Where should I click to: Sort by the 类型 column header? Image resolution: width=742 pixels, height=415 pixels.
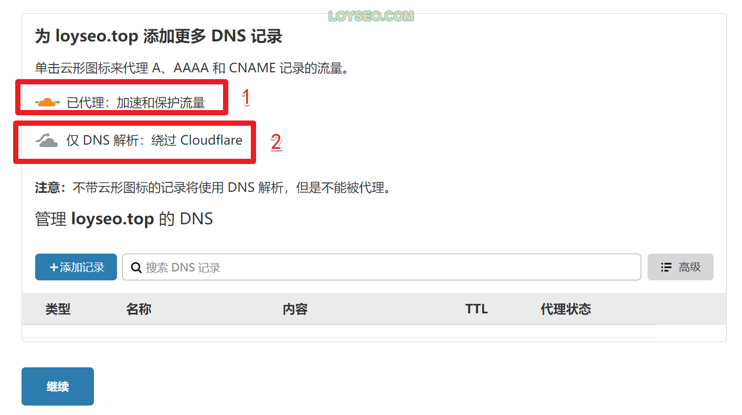pyautogui.click(x=58, y=309)
